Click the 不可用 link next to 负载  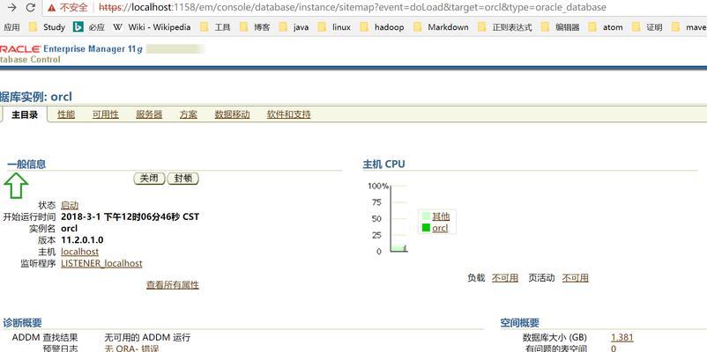[505, 278]
